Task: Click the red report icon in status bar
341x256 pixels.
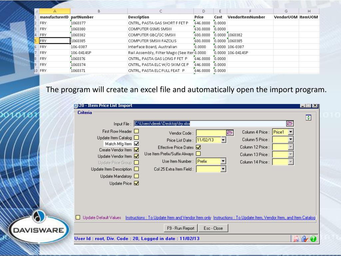Action: tap(296, 239)
